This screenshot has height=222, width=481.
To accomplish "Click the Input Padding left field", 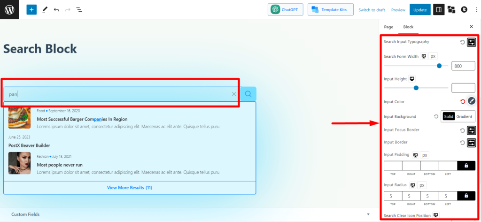I will tap(448, 166).
